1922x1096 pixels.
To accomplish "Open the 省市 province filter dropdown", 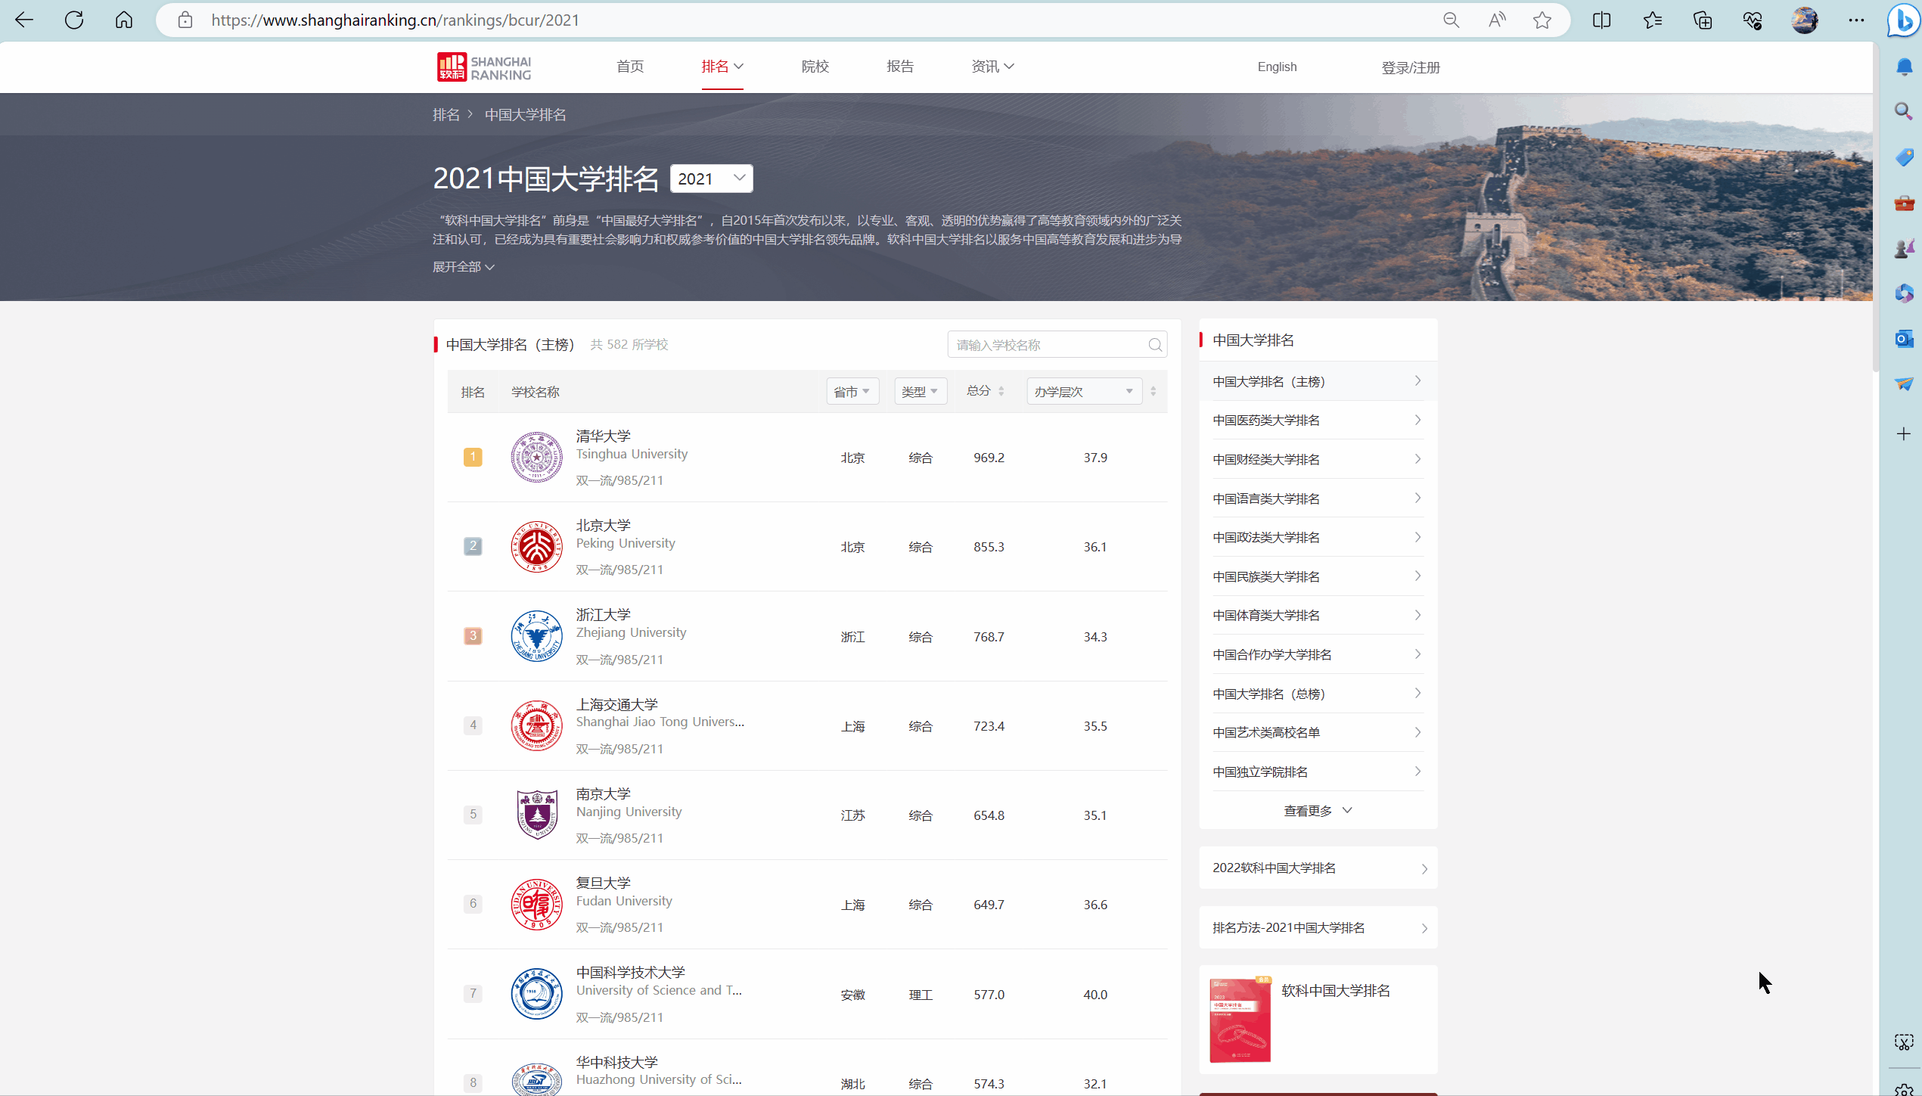I will point(852,391).
